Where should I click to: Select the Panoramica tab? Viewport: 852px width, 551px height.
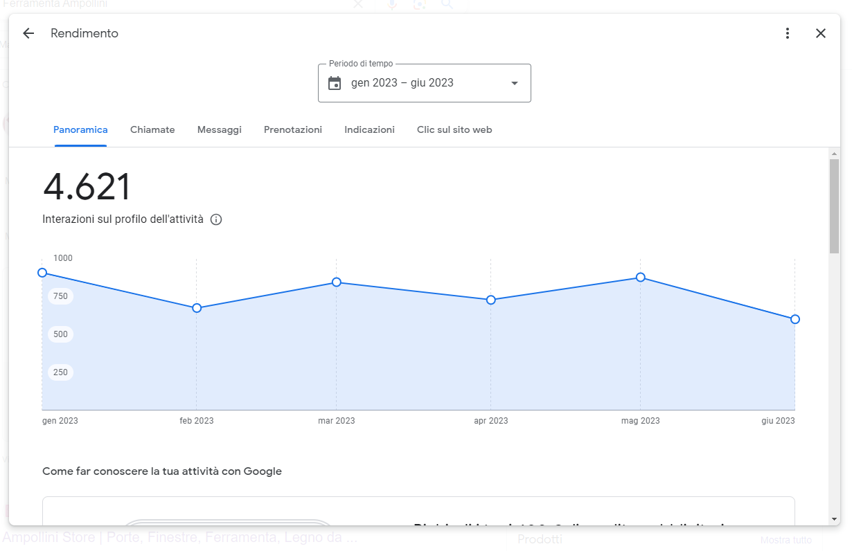point(80,129)
